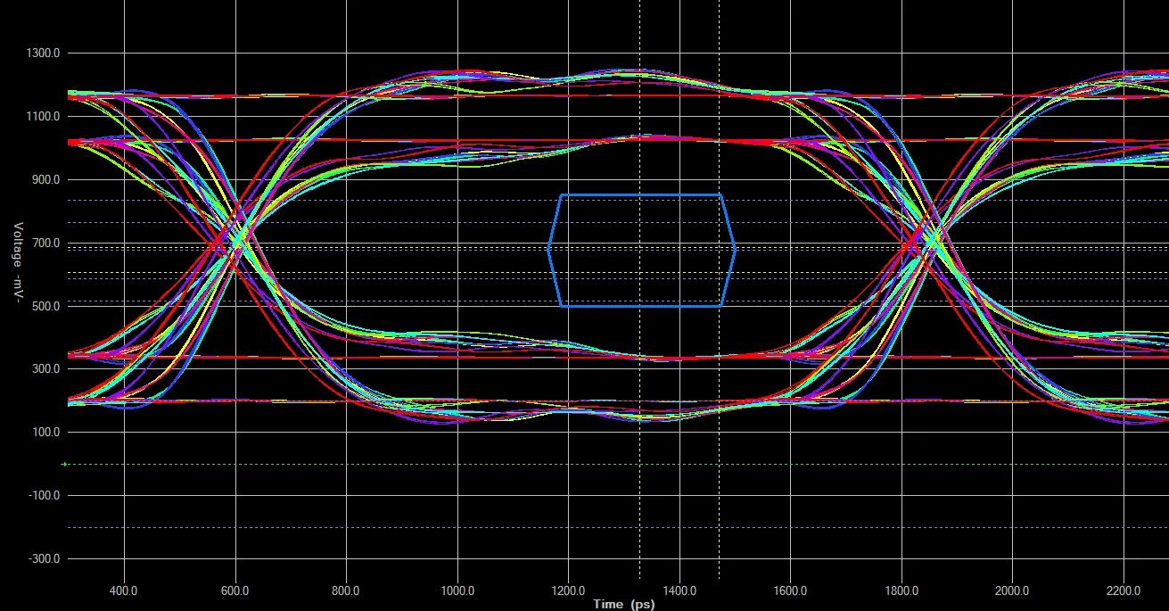Click the 1300.0 voltage tick label
The image size is (1169, 611).
(43, 54)
